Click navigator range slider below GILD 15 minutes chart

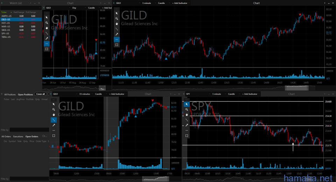(155, 179)
